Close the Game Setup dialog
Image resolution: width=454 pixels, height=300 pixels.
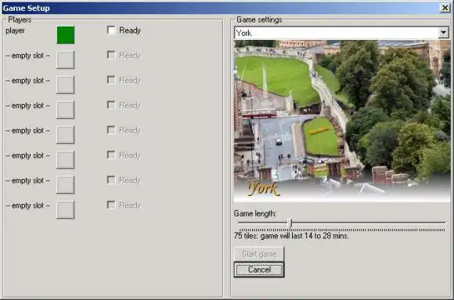click(445, 8)
